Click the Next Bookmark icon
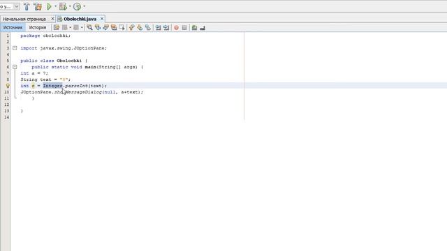The height and width of the screenshot is (251, 447). pyautogui.click(x=140, y=28)
